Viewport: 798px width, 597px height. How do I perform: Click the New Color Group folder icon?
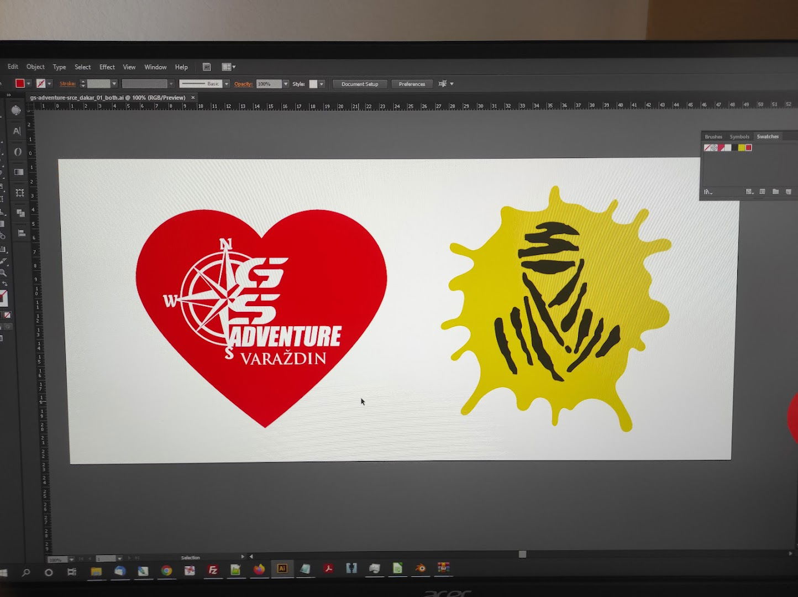pyautogui.click(x=775, y=192)
